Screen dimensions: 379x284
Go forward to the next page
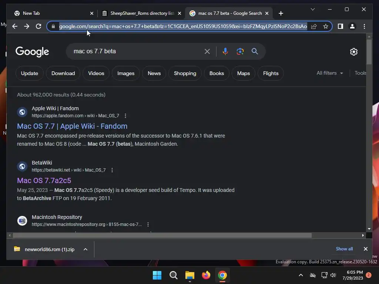click(x=27, y=26)
